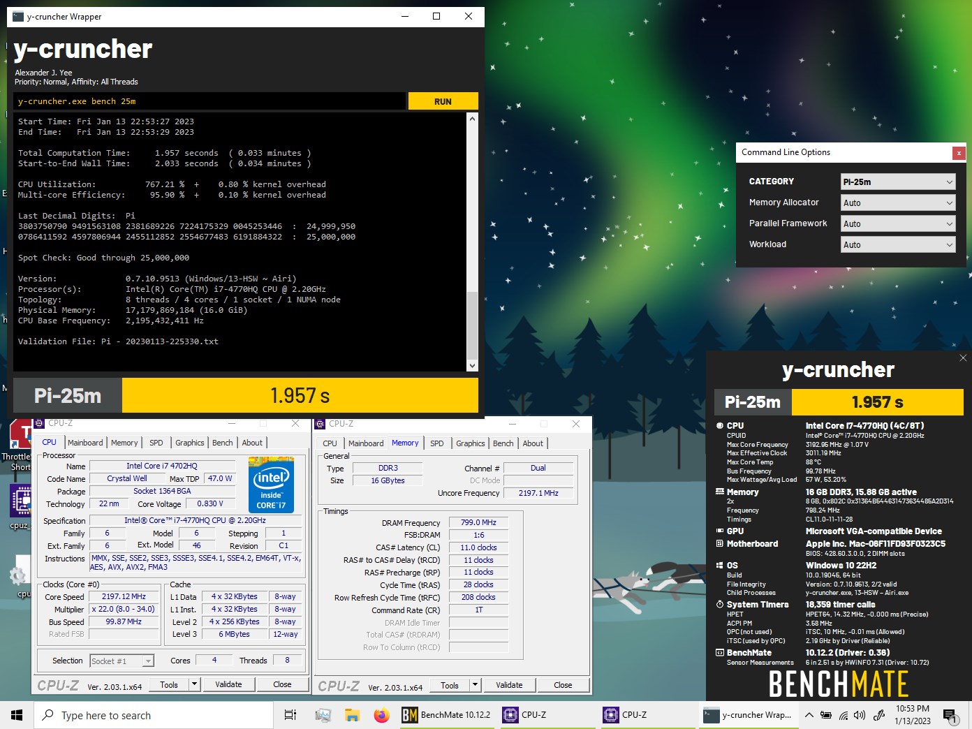Click the command field 'y-cruncher.exe bench 25m'
Screen dimensions: 972x729
pos(209,101)
